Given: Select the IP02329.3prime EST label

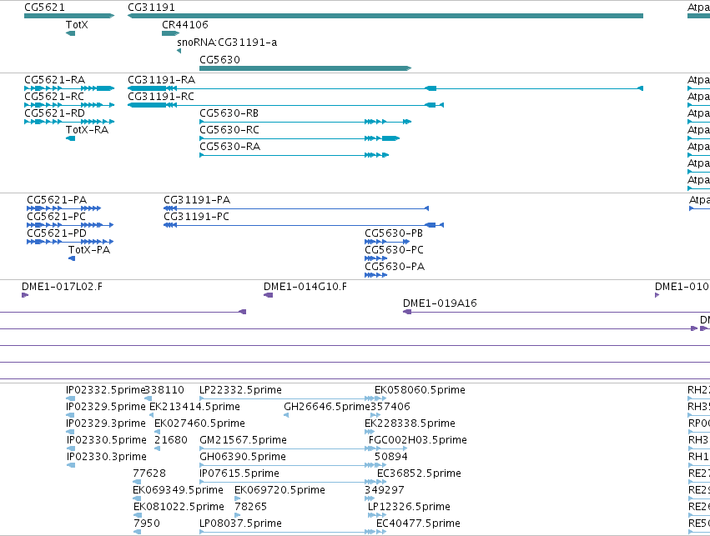Looking at the screenshot, I should pos(106,423).
